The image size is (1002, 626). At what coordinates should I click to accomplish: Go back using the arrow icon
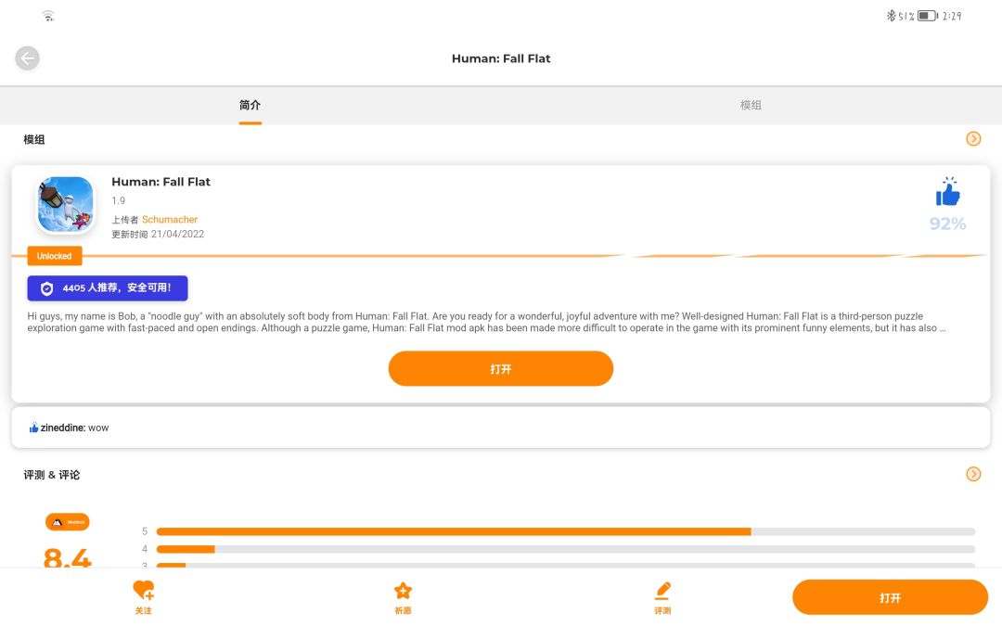[28, 58]
